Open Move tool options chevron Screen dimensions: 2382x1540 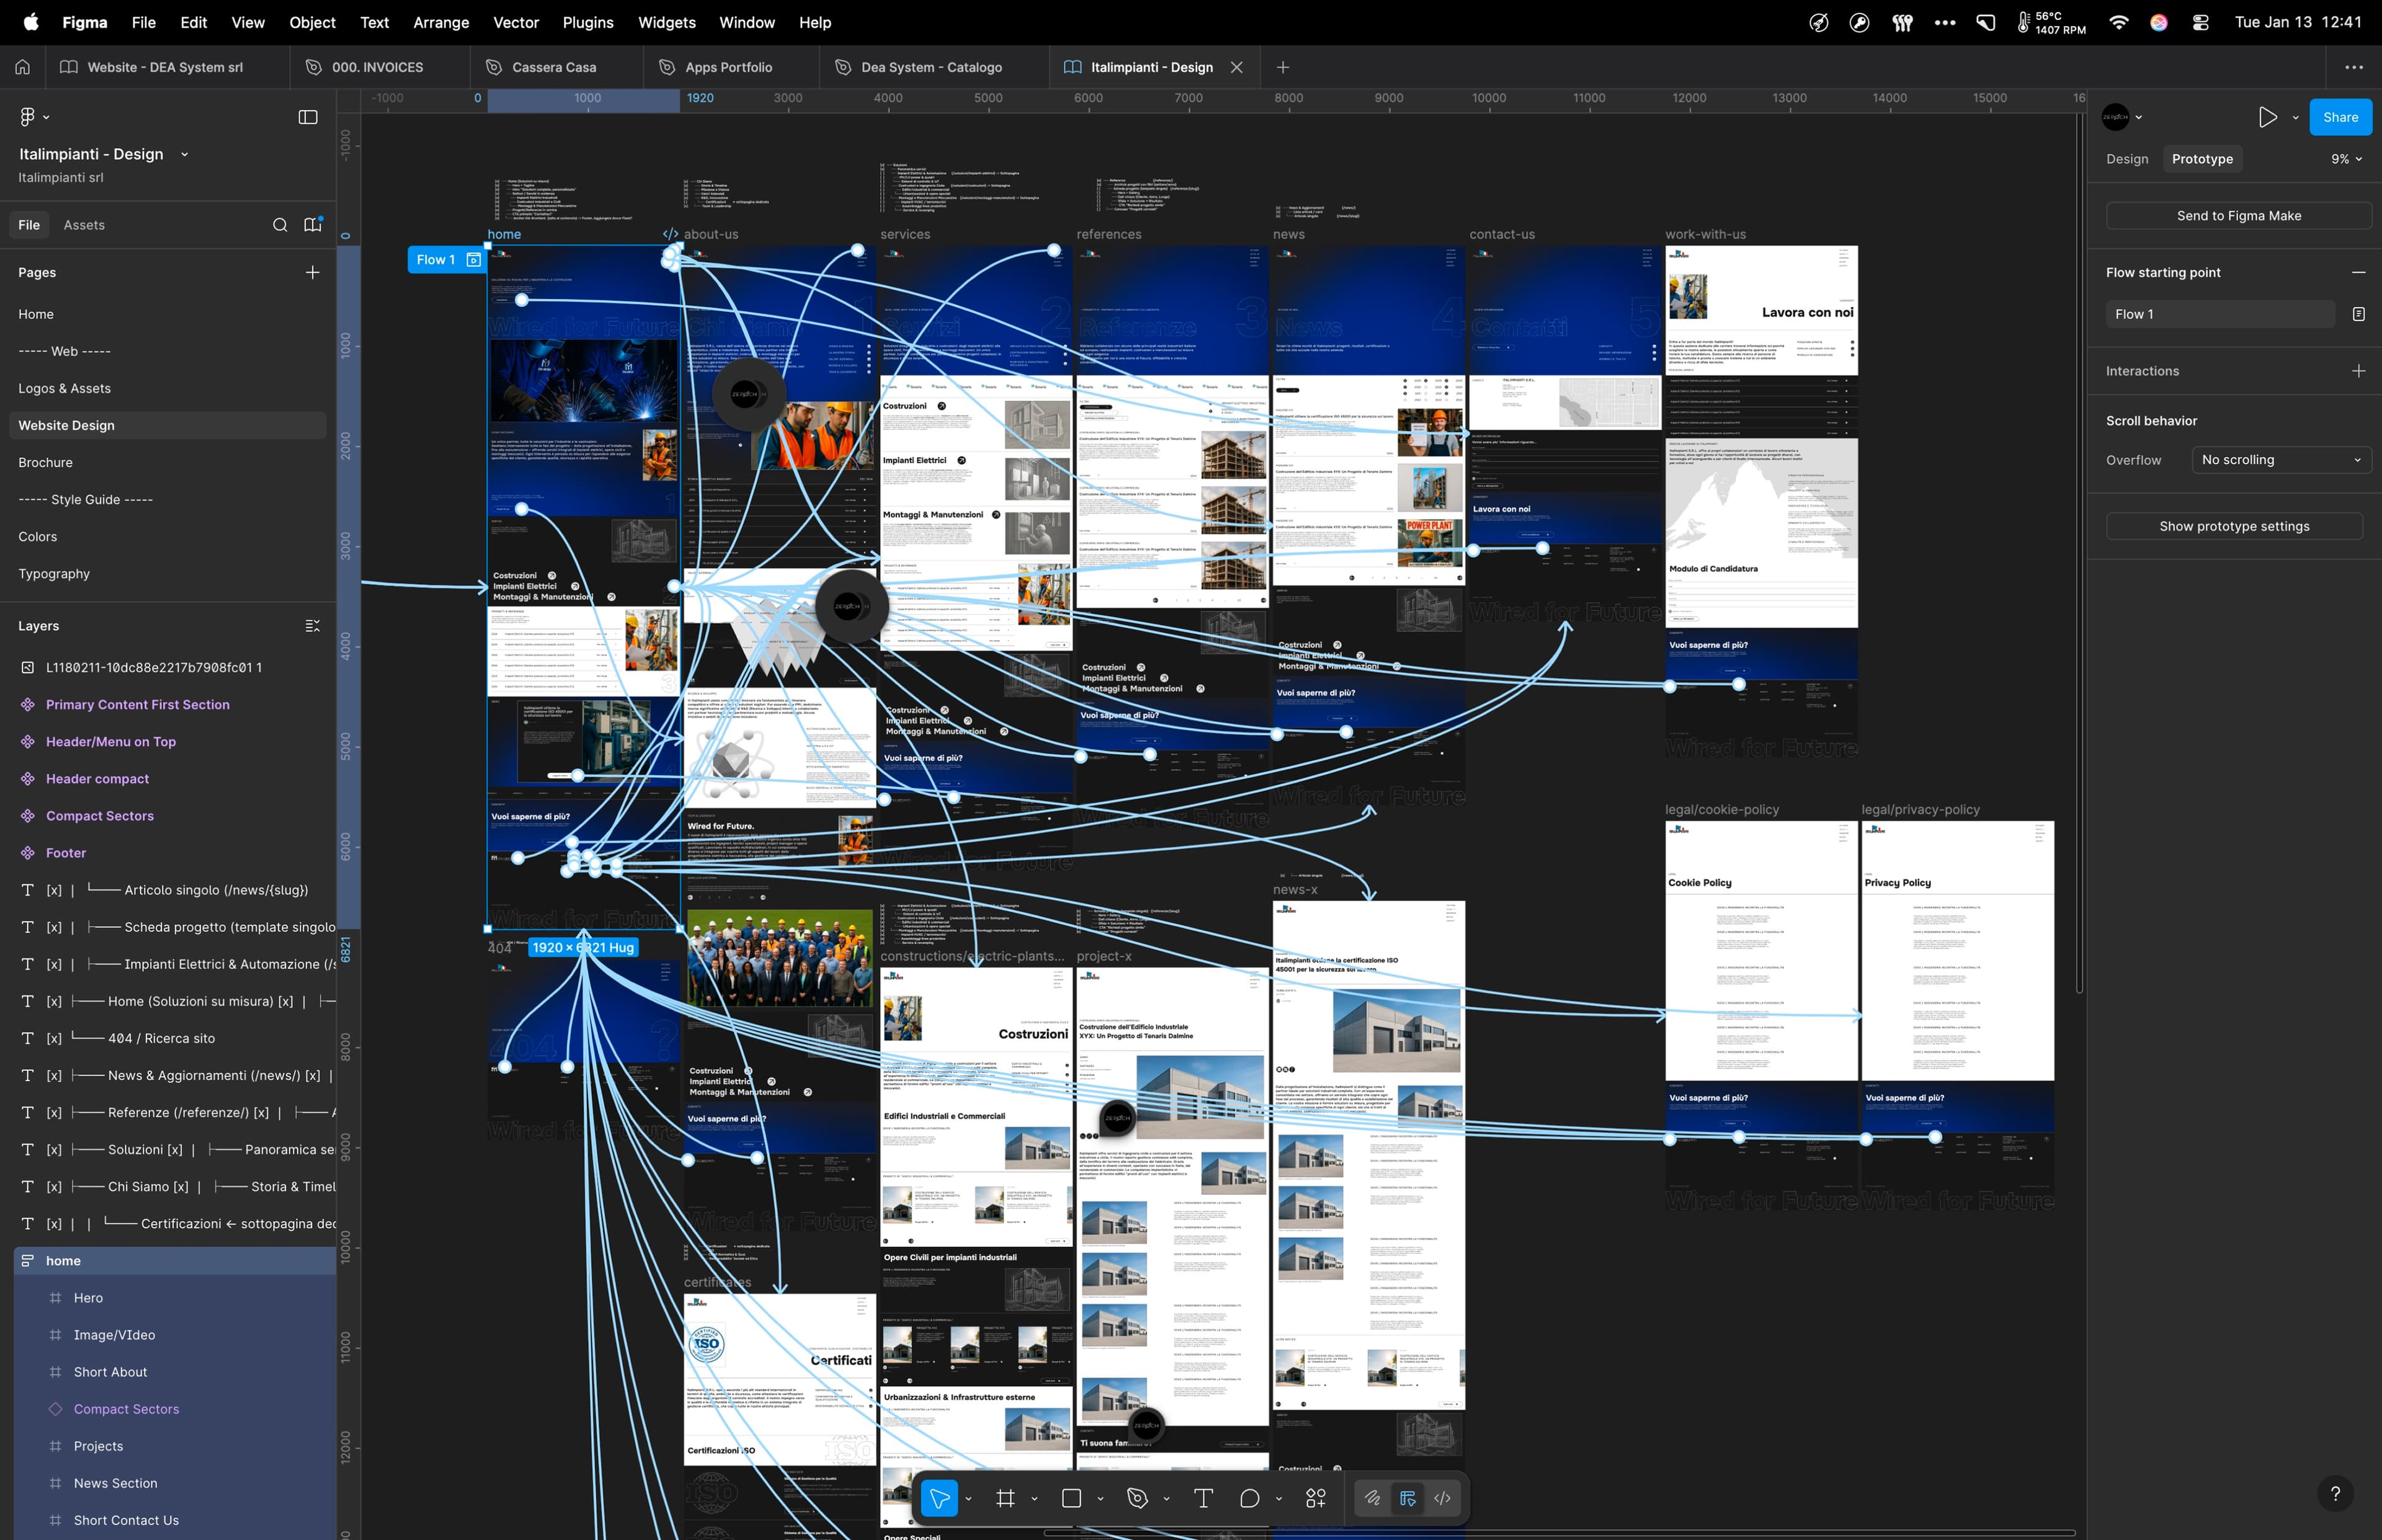(x=968, y=1498)
